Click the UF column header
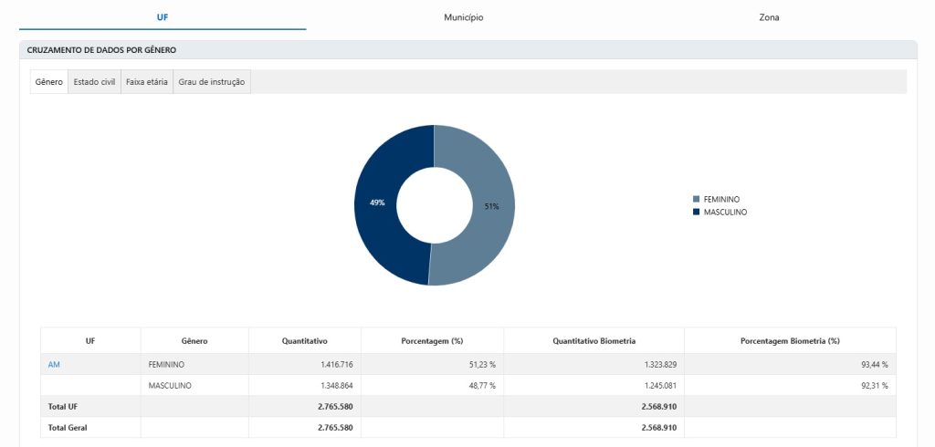This screenshot has height=447, width=935. coord(90,341)
